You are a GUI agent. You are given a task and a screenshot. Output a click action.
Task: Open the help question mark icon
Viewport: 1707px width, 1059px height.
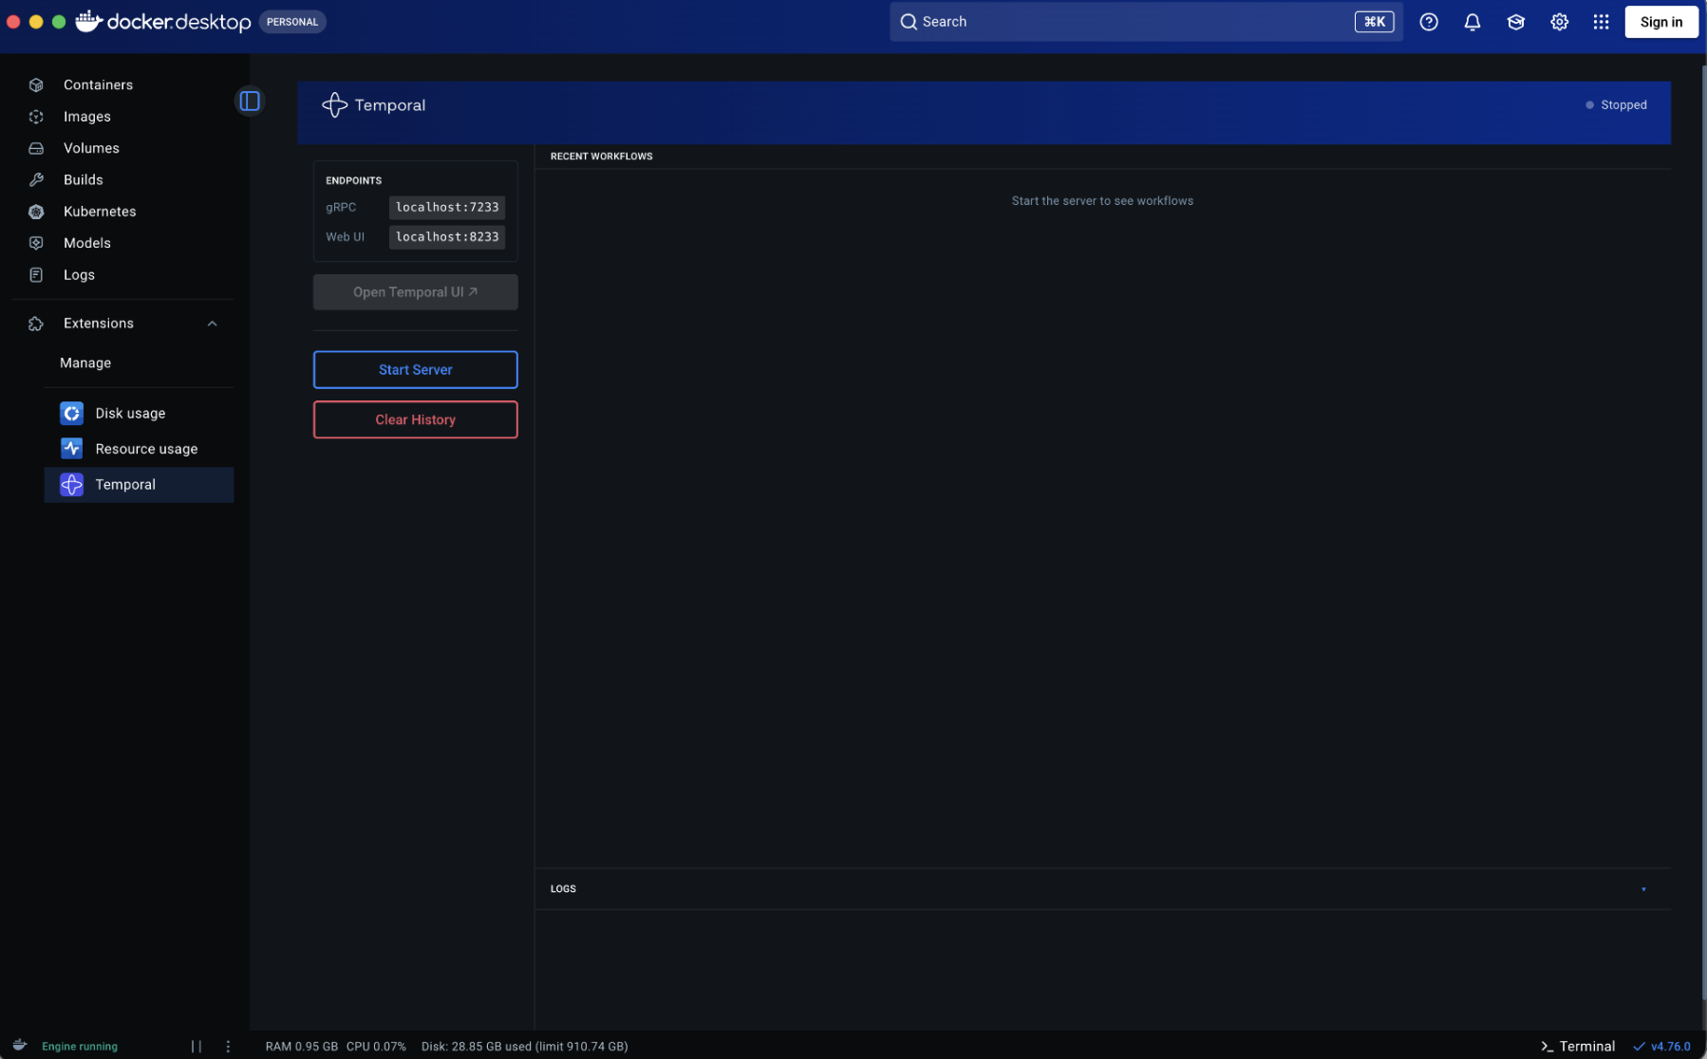(1428, 22)
